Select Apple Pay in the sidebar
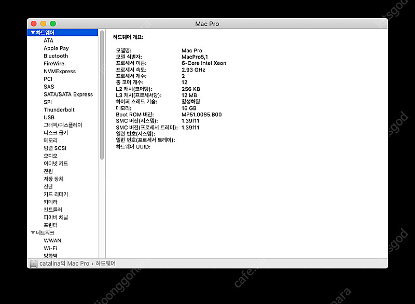 click(x=56, y=48)
